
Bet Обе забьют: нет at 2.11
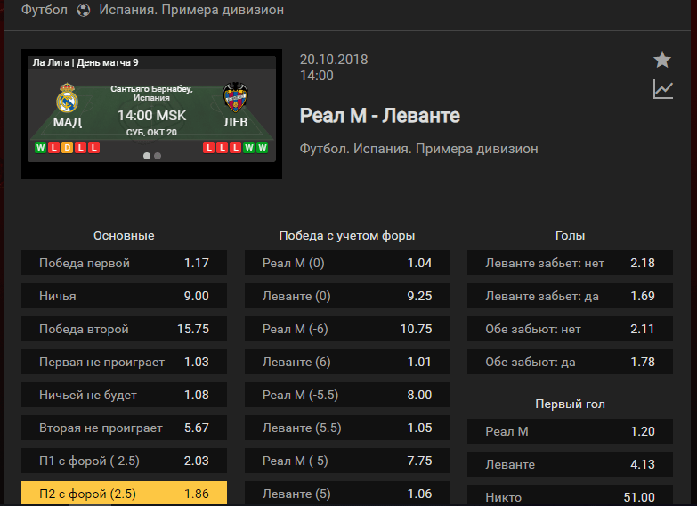click(570, 329)
